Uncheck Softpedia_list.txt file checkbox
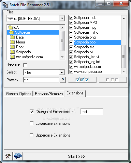 coord(71,57)
